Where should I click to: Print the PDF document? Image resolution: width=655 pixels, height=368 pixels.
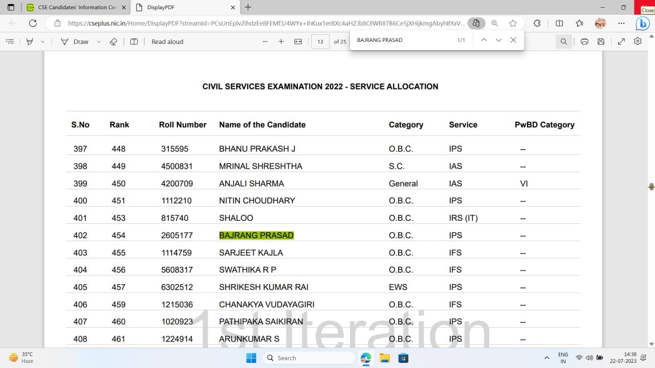click(584, 41)
